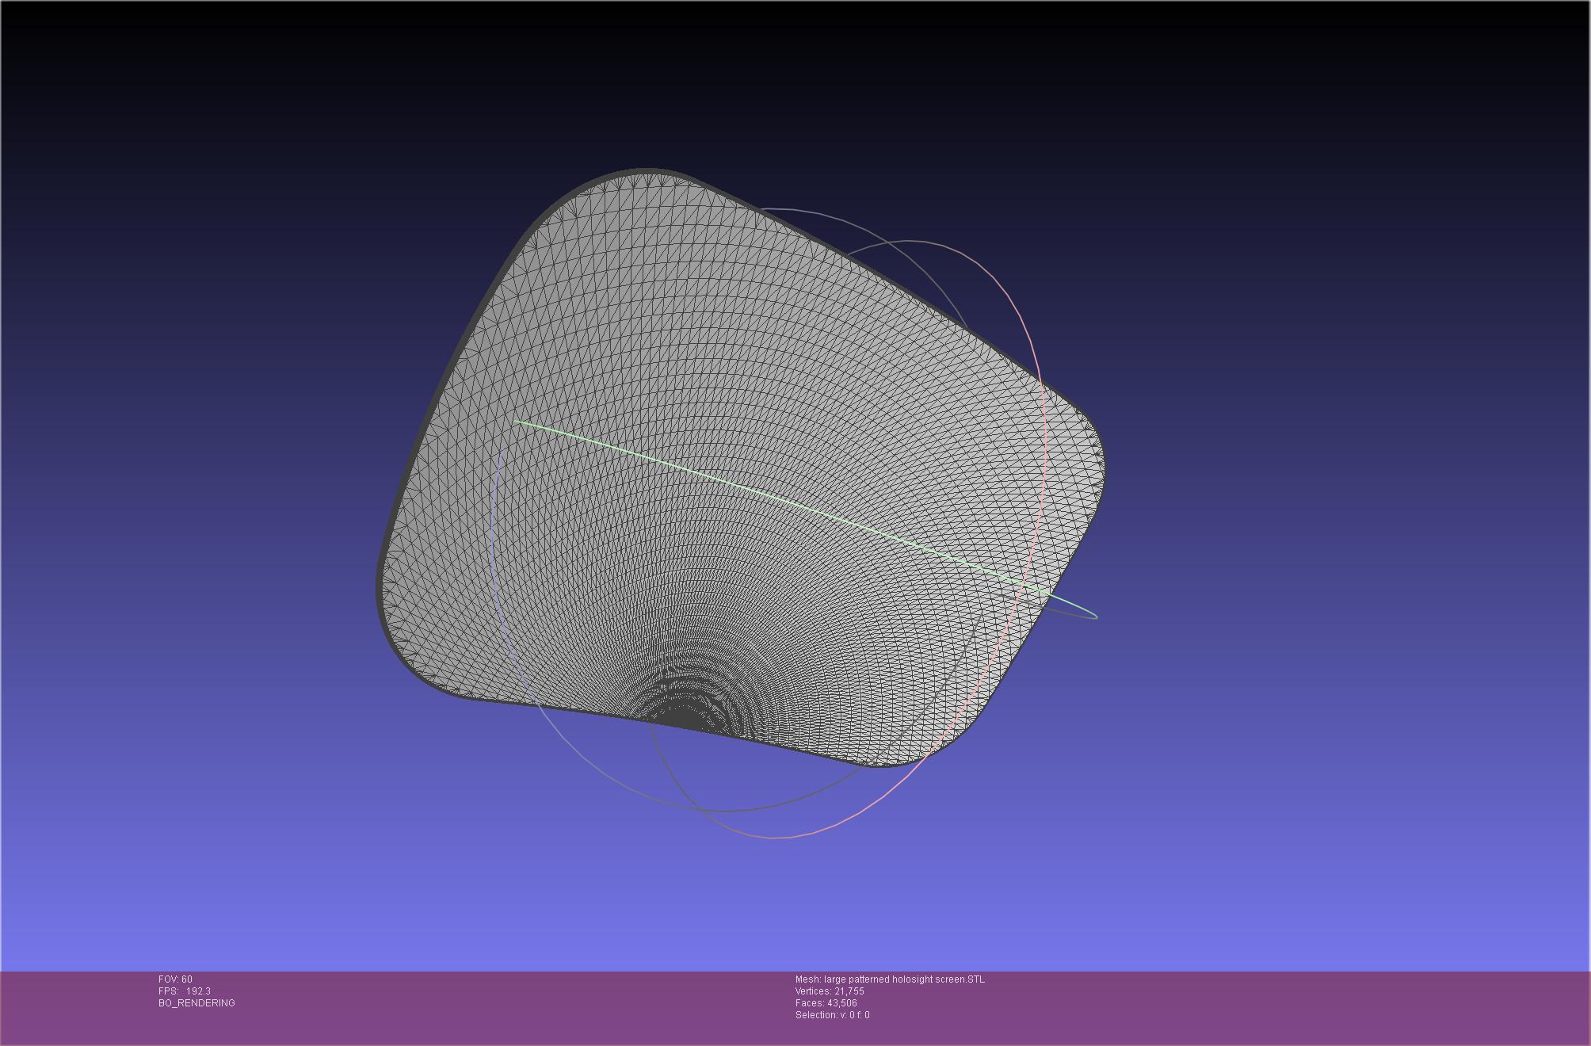Click the FOV: 60 readout

(175, 979)
